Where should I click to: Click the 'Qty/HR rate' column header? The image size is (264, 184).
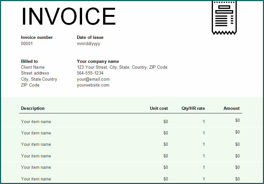pyautogui.click(x=193, y=109)
